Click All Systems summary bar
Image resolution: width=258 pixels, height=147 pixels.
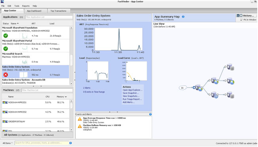(37, 135)
